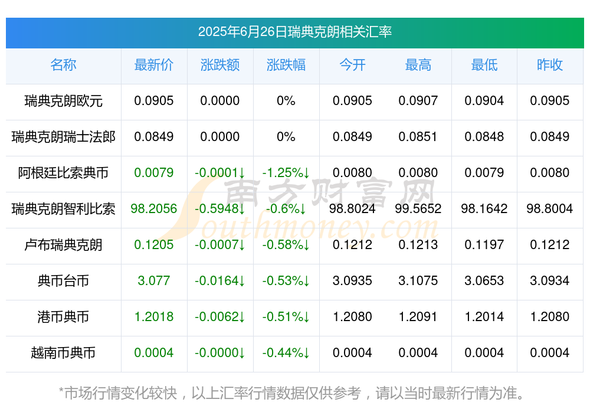This screenshot has width=590, height=412.
Task: Click the high value 3.1075
Action: (418, 281)
